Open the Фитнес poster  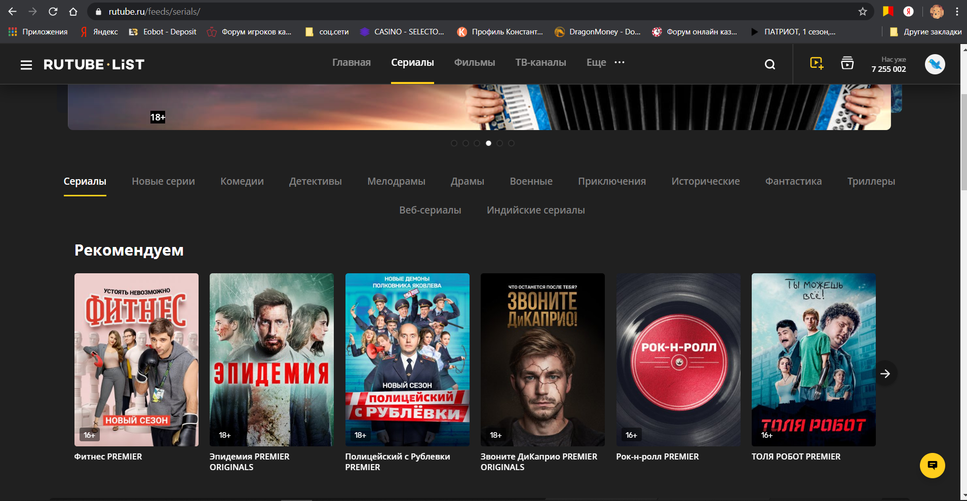[136, 360]
